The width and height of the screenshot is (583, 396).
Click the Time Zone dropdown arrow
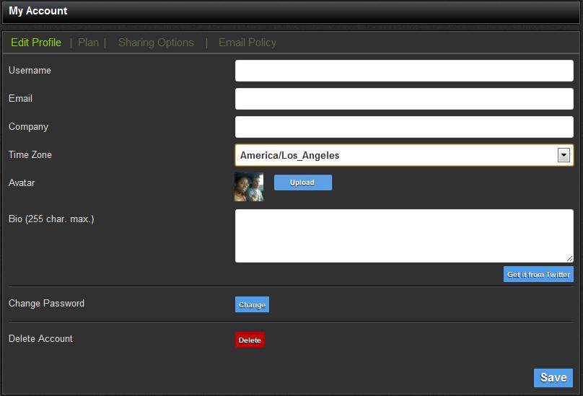(x=564, y=155)
